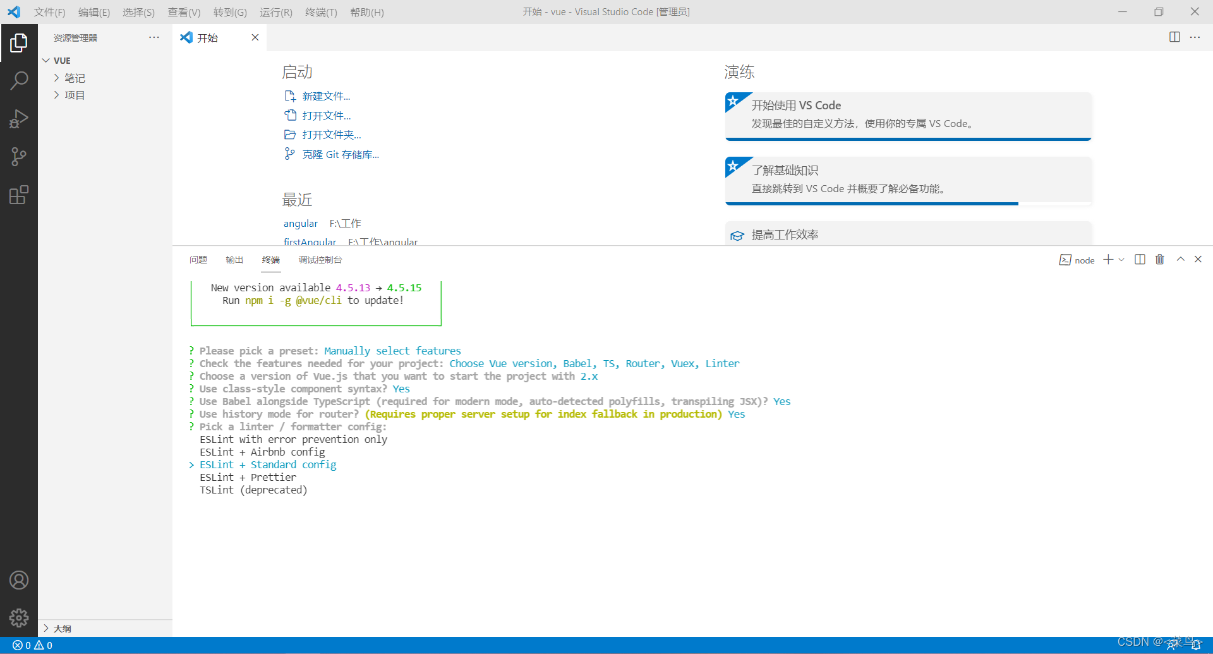1213x654 pixels.
Task: Click the new file icon under 启动
Action: tap(290, 96)
